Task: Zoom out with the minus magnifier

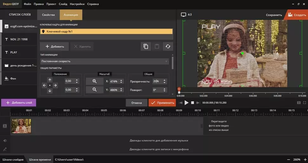Action: click(95, 90)
